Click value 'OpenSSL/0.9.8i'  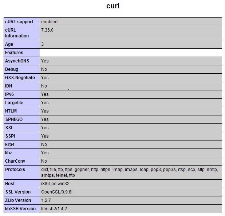(x=57, y=192)
